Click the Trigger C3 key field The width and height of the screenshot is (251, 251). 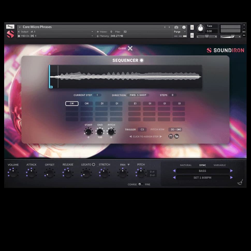point(142,130)
